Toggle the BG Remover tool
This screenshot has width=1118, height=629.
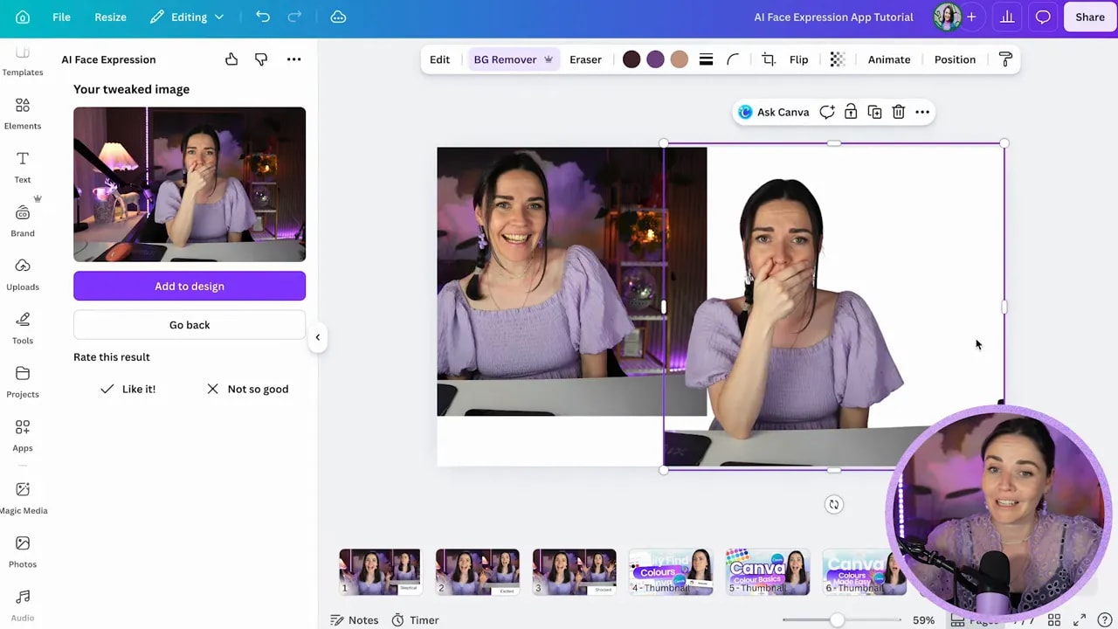click(513, 59)
